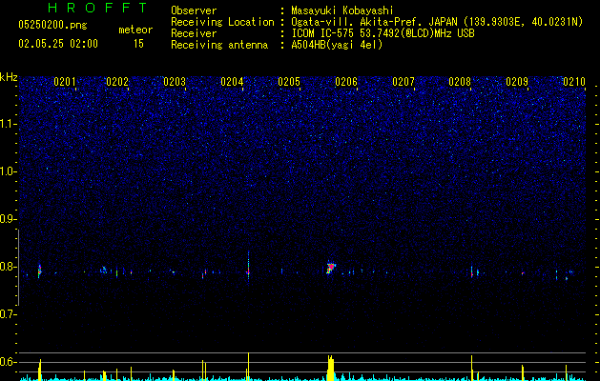This screenshot has height=381, width=600.
Task: Click the 0209 time marker
Action: [517, 82]
